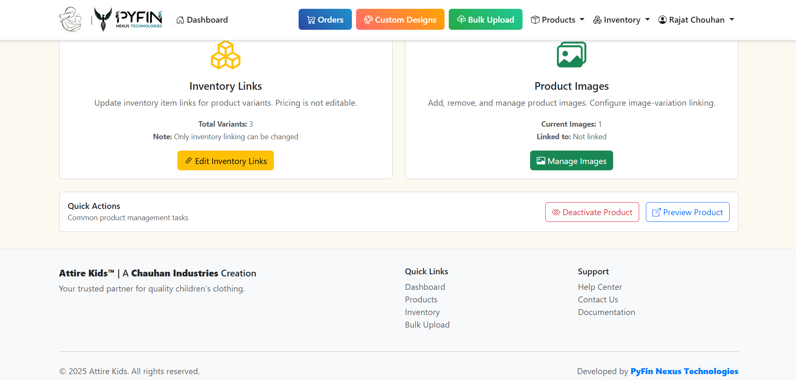Image resolution: width=796 pixels, height=380 pixels.
Task: Click the palette icon on Custom Designs
Action: pyautogui.click(x=368, y=20)
